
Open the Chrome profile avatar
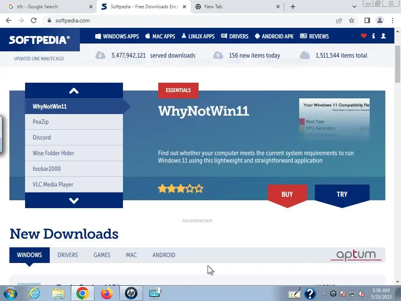[380, 20]
